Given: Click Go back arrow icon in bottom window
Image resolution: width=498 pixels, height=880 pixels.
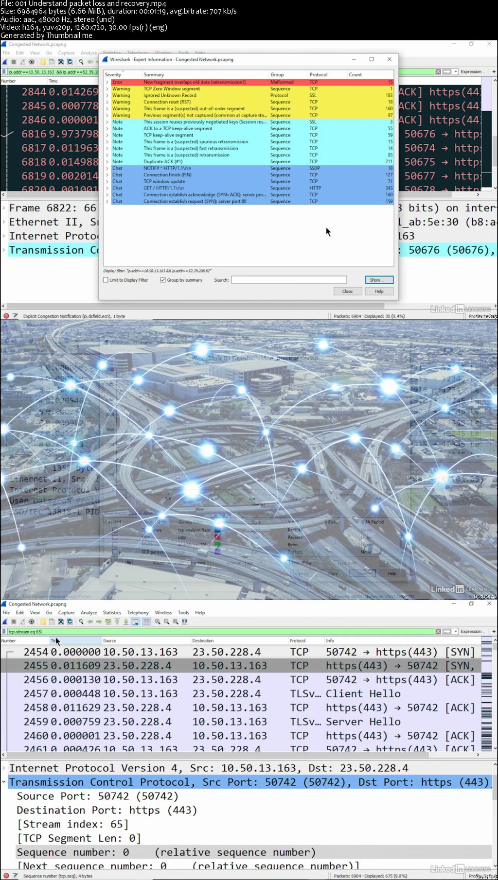Looking at the screenshot, I should click(90, 621).
